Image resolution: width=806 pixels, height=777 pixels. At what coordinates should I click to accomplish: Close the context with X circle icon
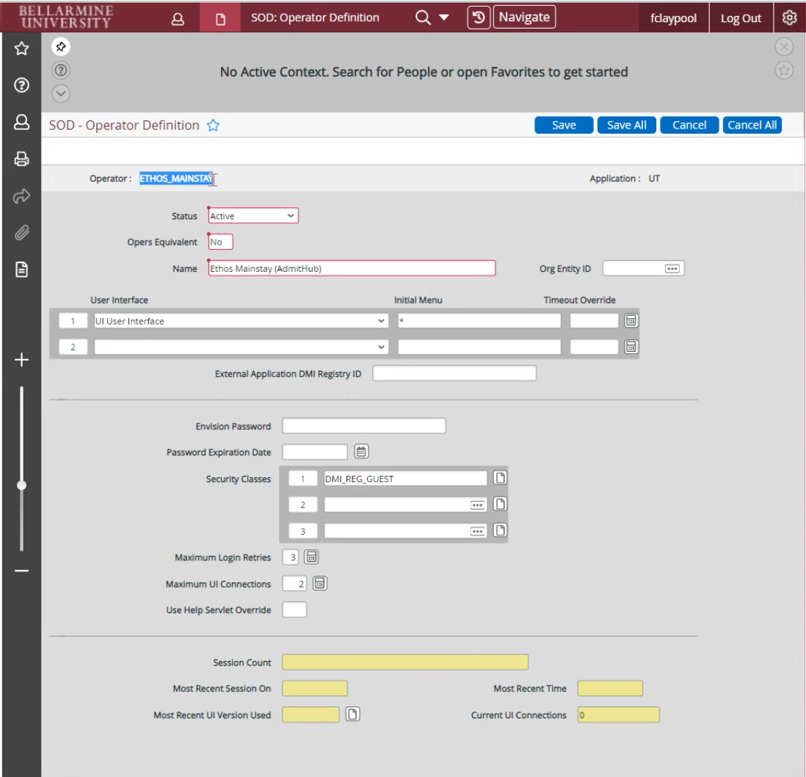784,47
